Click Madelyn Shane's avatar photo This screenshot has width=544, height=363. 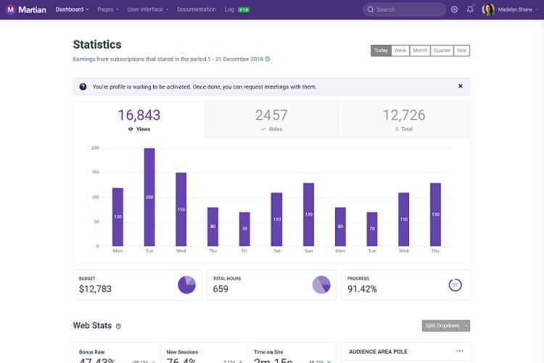pyautogui.click(x=488, y=9)
